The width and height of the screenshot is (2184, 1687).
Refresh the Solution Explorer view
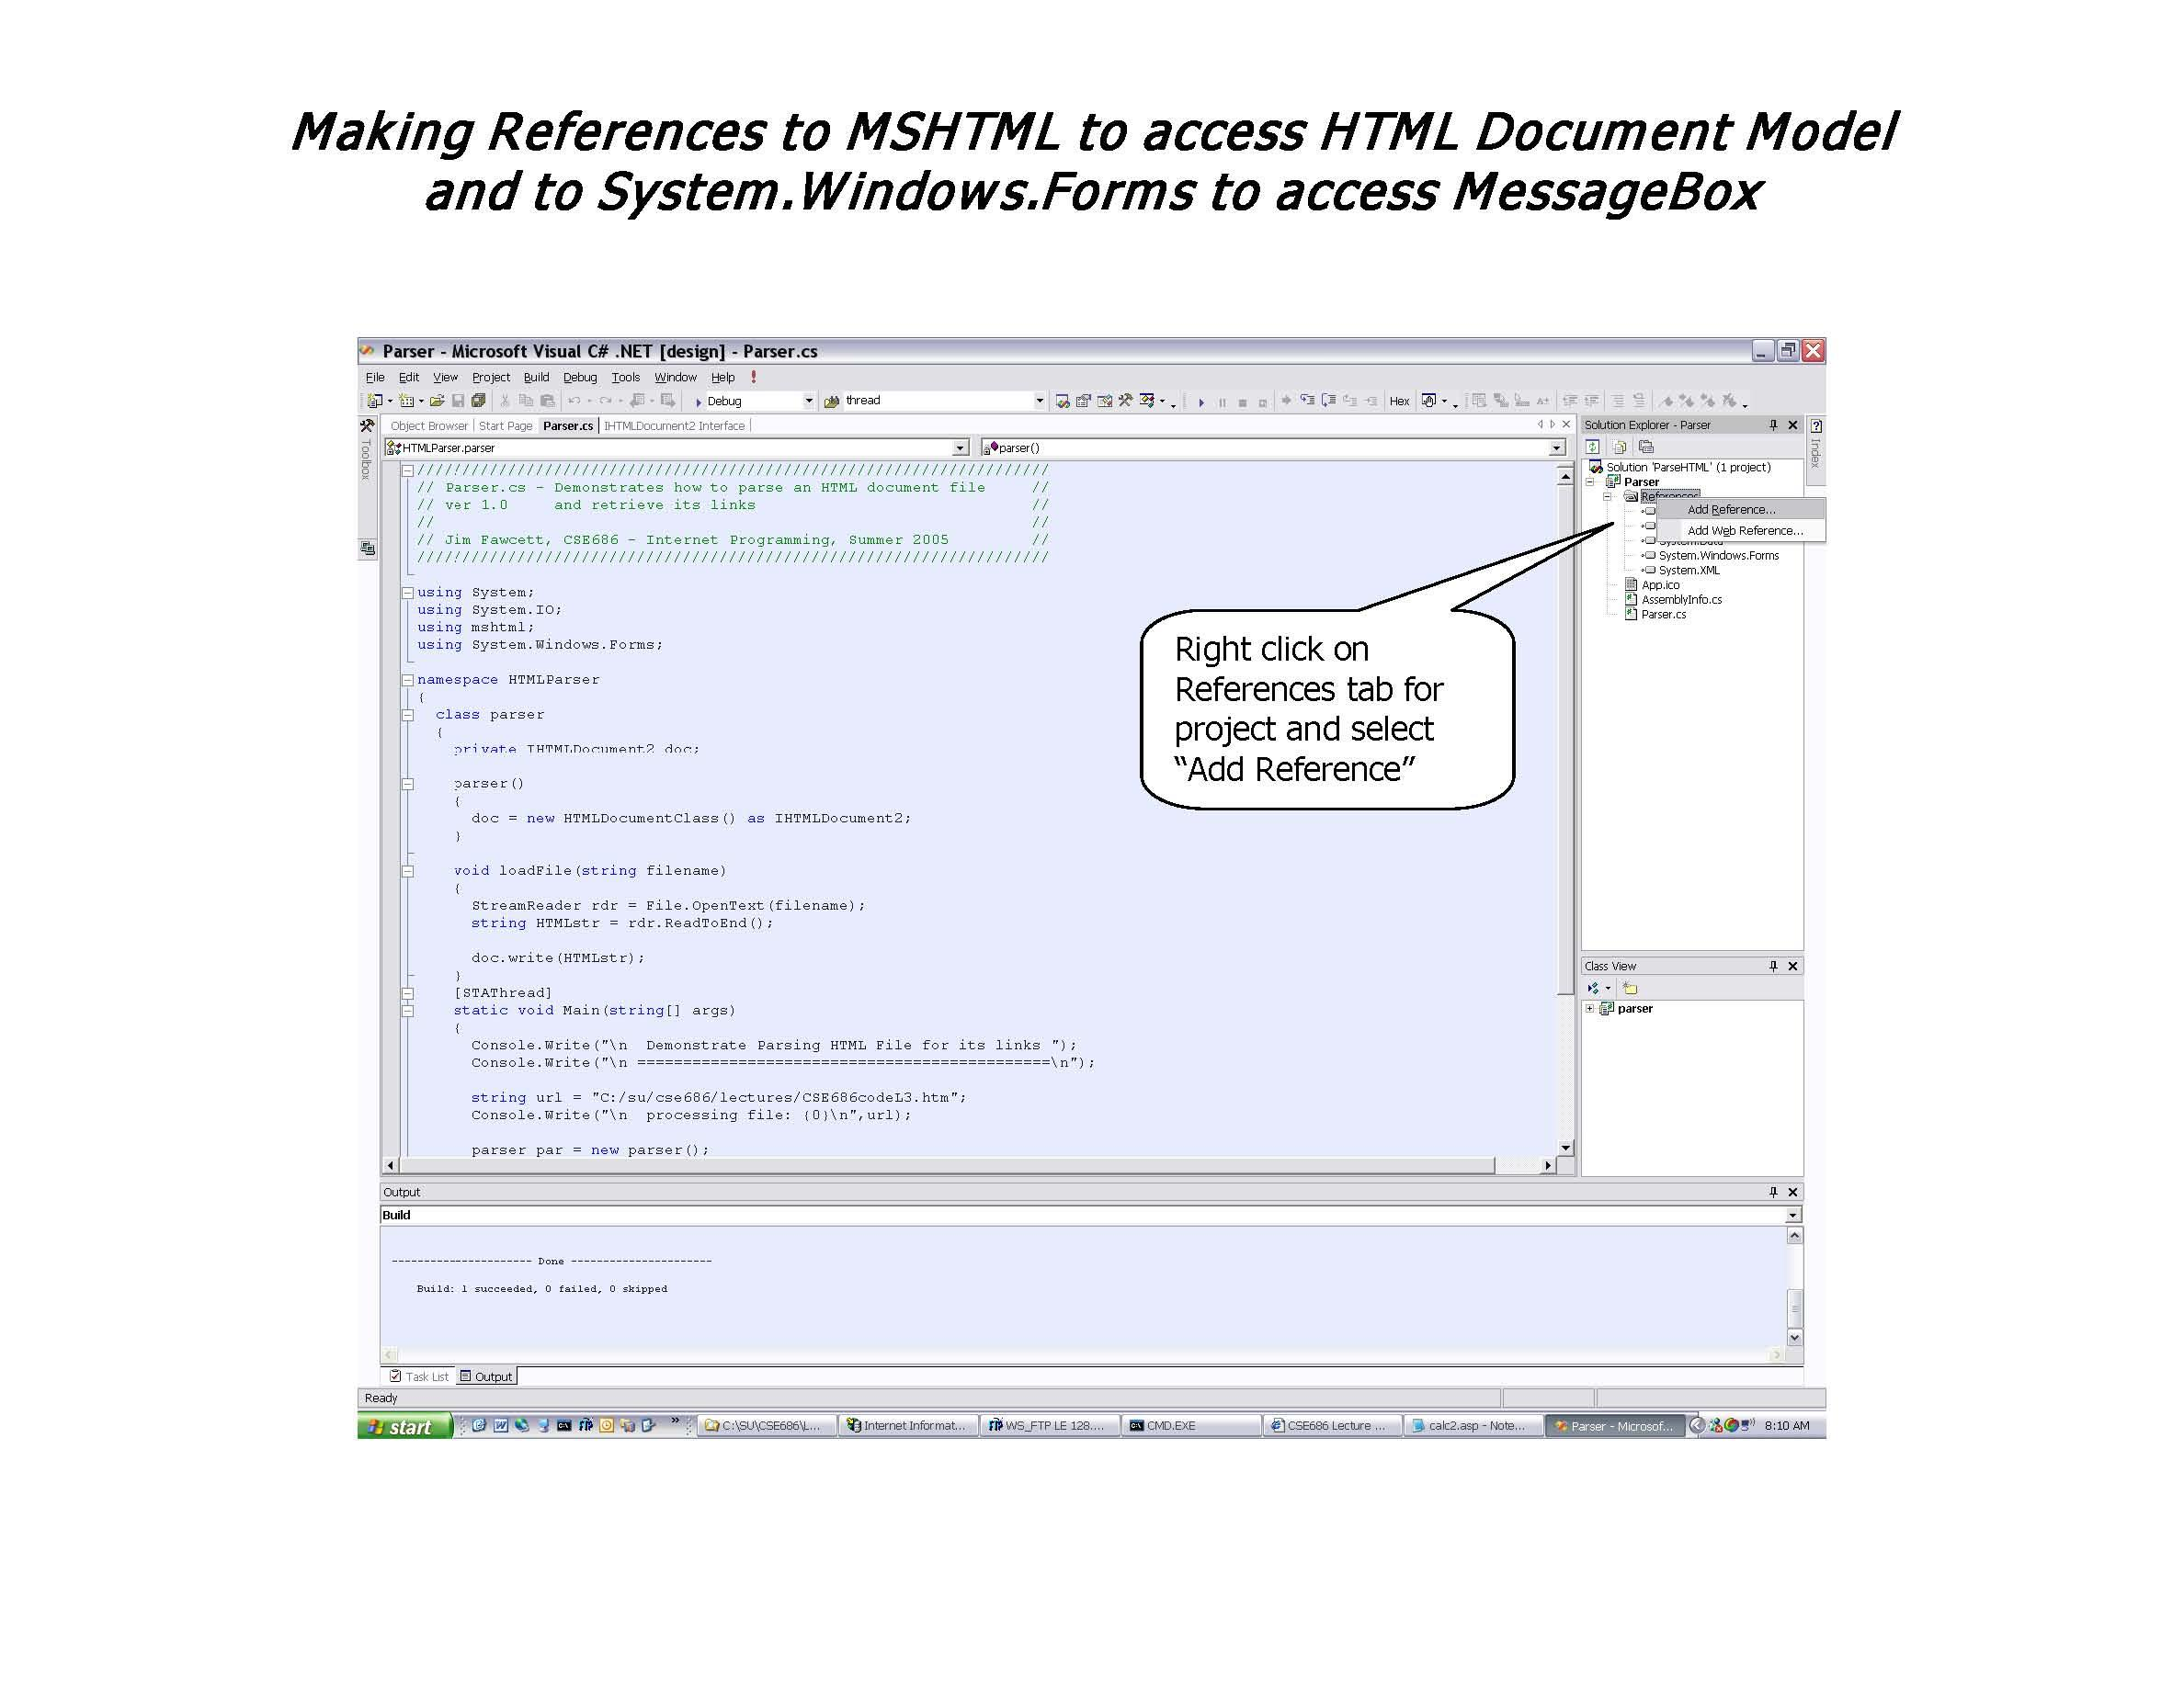coord(1595,447)
